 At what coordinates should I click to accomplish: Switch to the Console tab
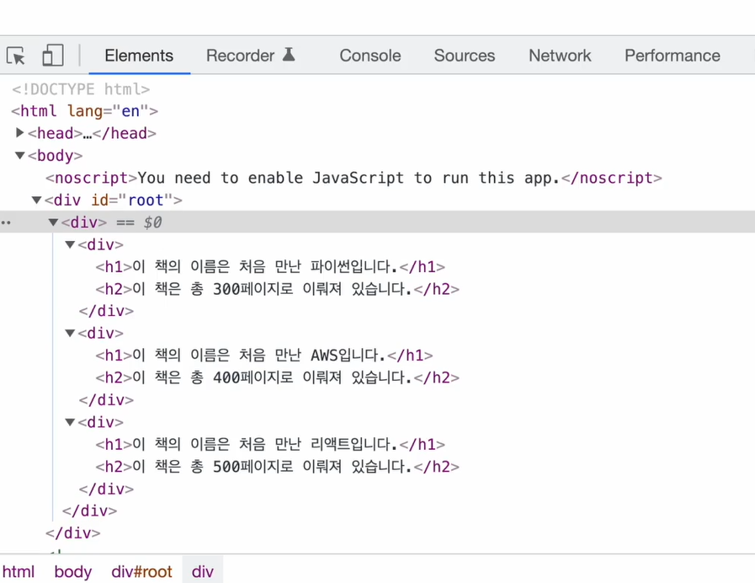pos(370,56)
